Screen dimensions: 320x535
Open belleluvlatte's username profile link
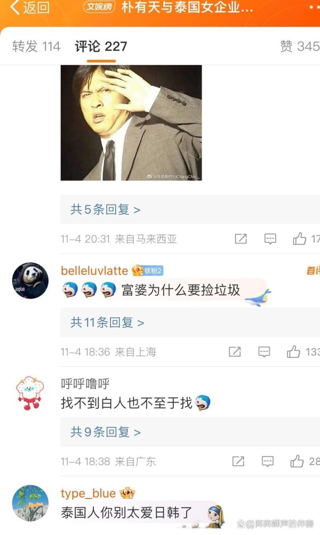(x=94, y=271)
